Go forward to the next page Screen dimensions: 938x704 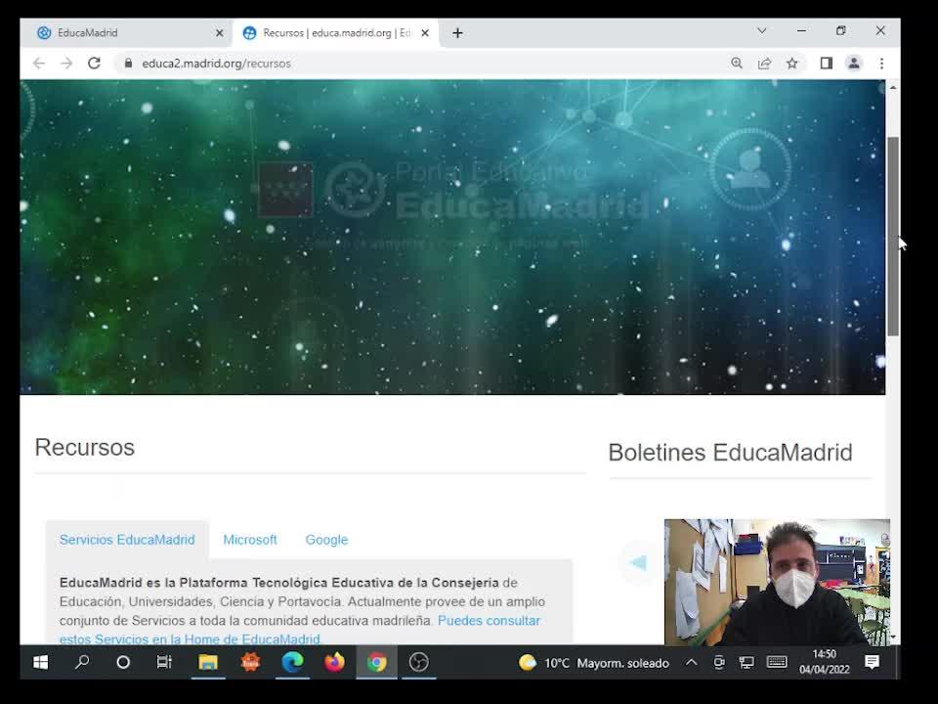(x=66, y=64)
